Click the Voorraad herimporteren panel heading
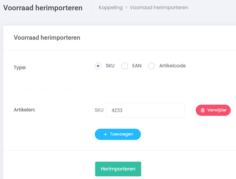 [47, 37]
